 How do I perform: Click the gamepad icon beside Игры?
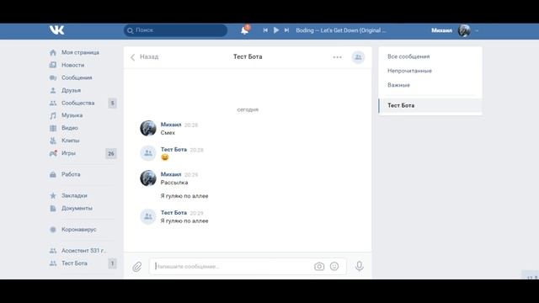click(x=53, y=153)
